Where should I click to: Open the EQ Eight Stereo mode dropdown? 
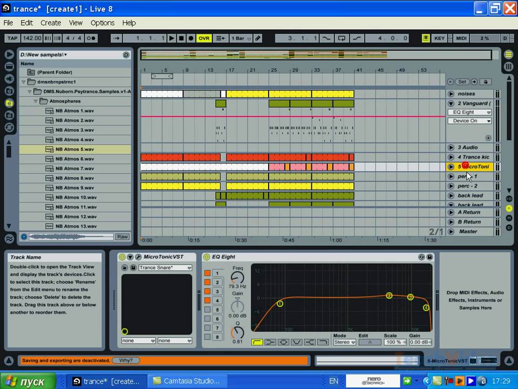pos(344,343)
